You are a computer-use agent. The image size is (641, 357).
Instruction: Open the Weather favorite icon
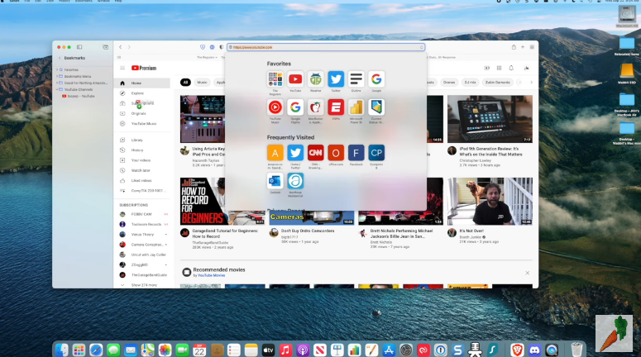316,79
